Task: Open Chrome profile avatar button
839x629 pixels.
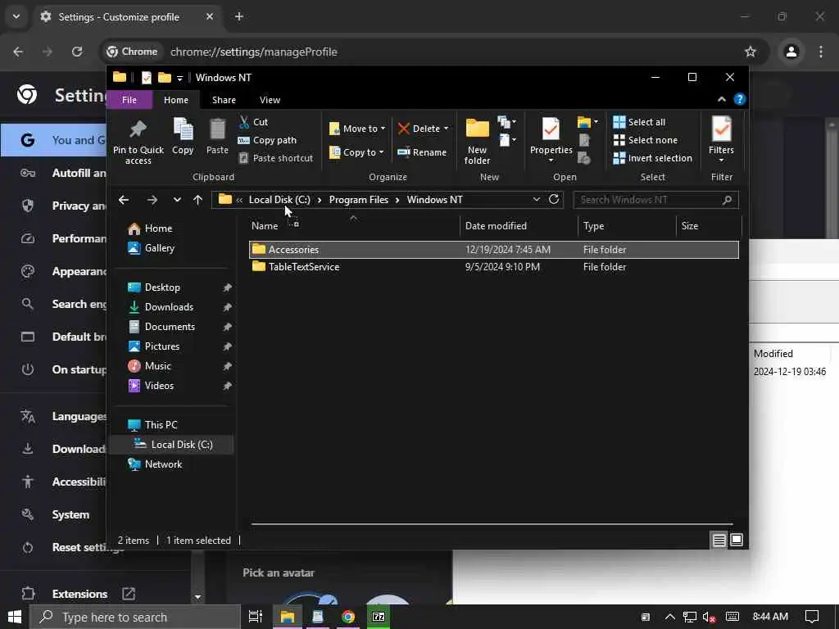Action: [791, 52]
